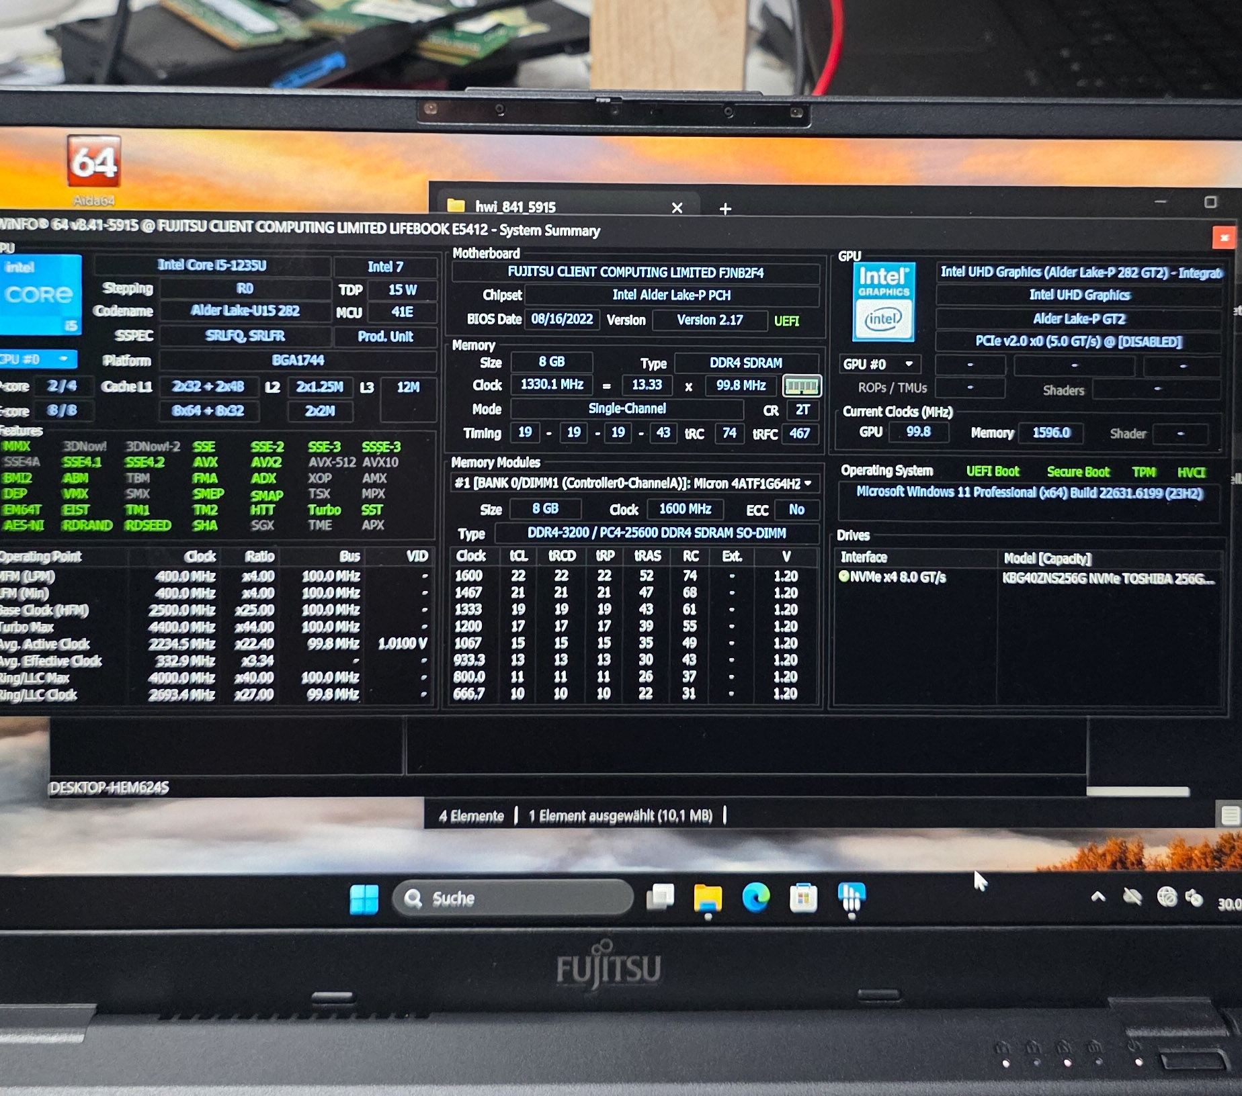
Task: Click the tRFC value "467"
Action: (799, 434)
